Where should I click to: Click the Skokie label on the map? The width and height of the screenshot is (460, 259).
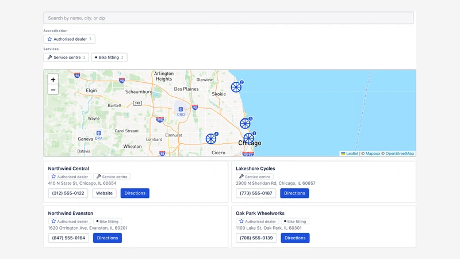[219, 94]
